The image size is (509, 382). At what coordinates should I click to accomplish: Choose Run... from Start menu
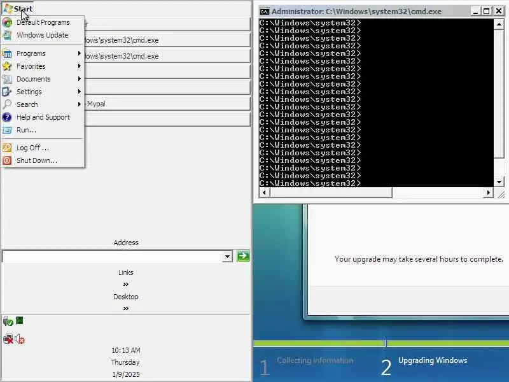43,130
